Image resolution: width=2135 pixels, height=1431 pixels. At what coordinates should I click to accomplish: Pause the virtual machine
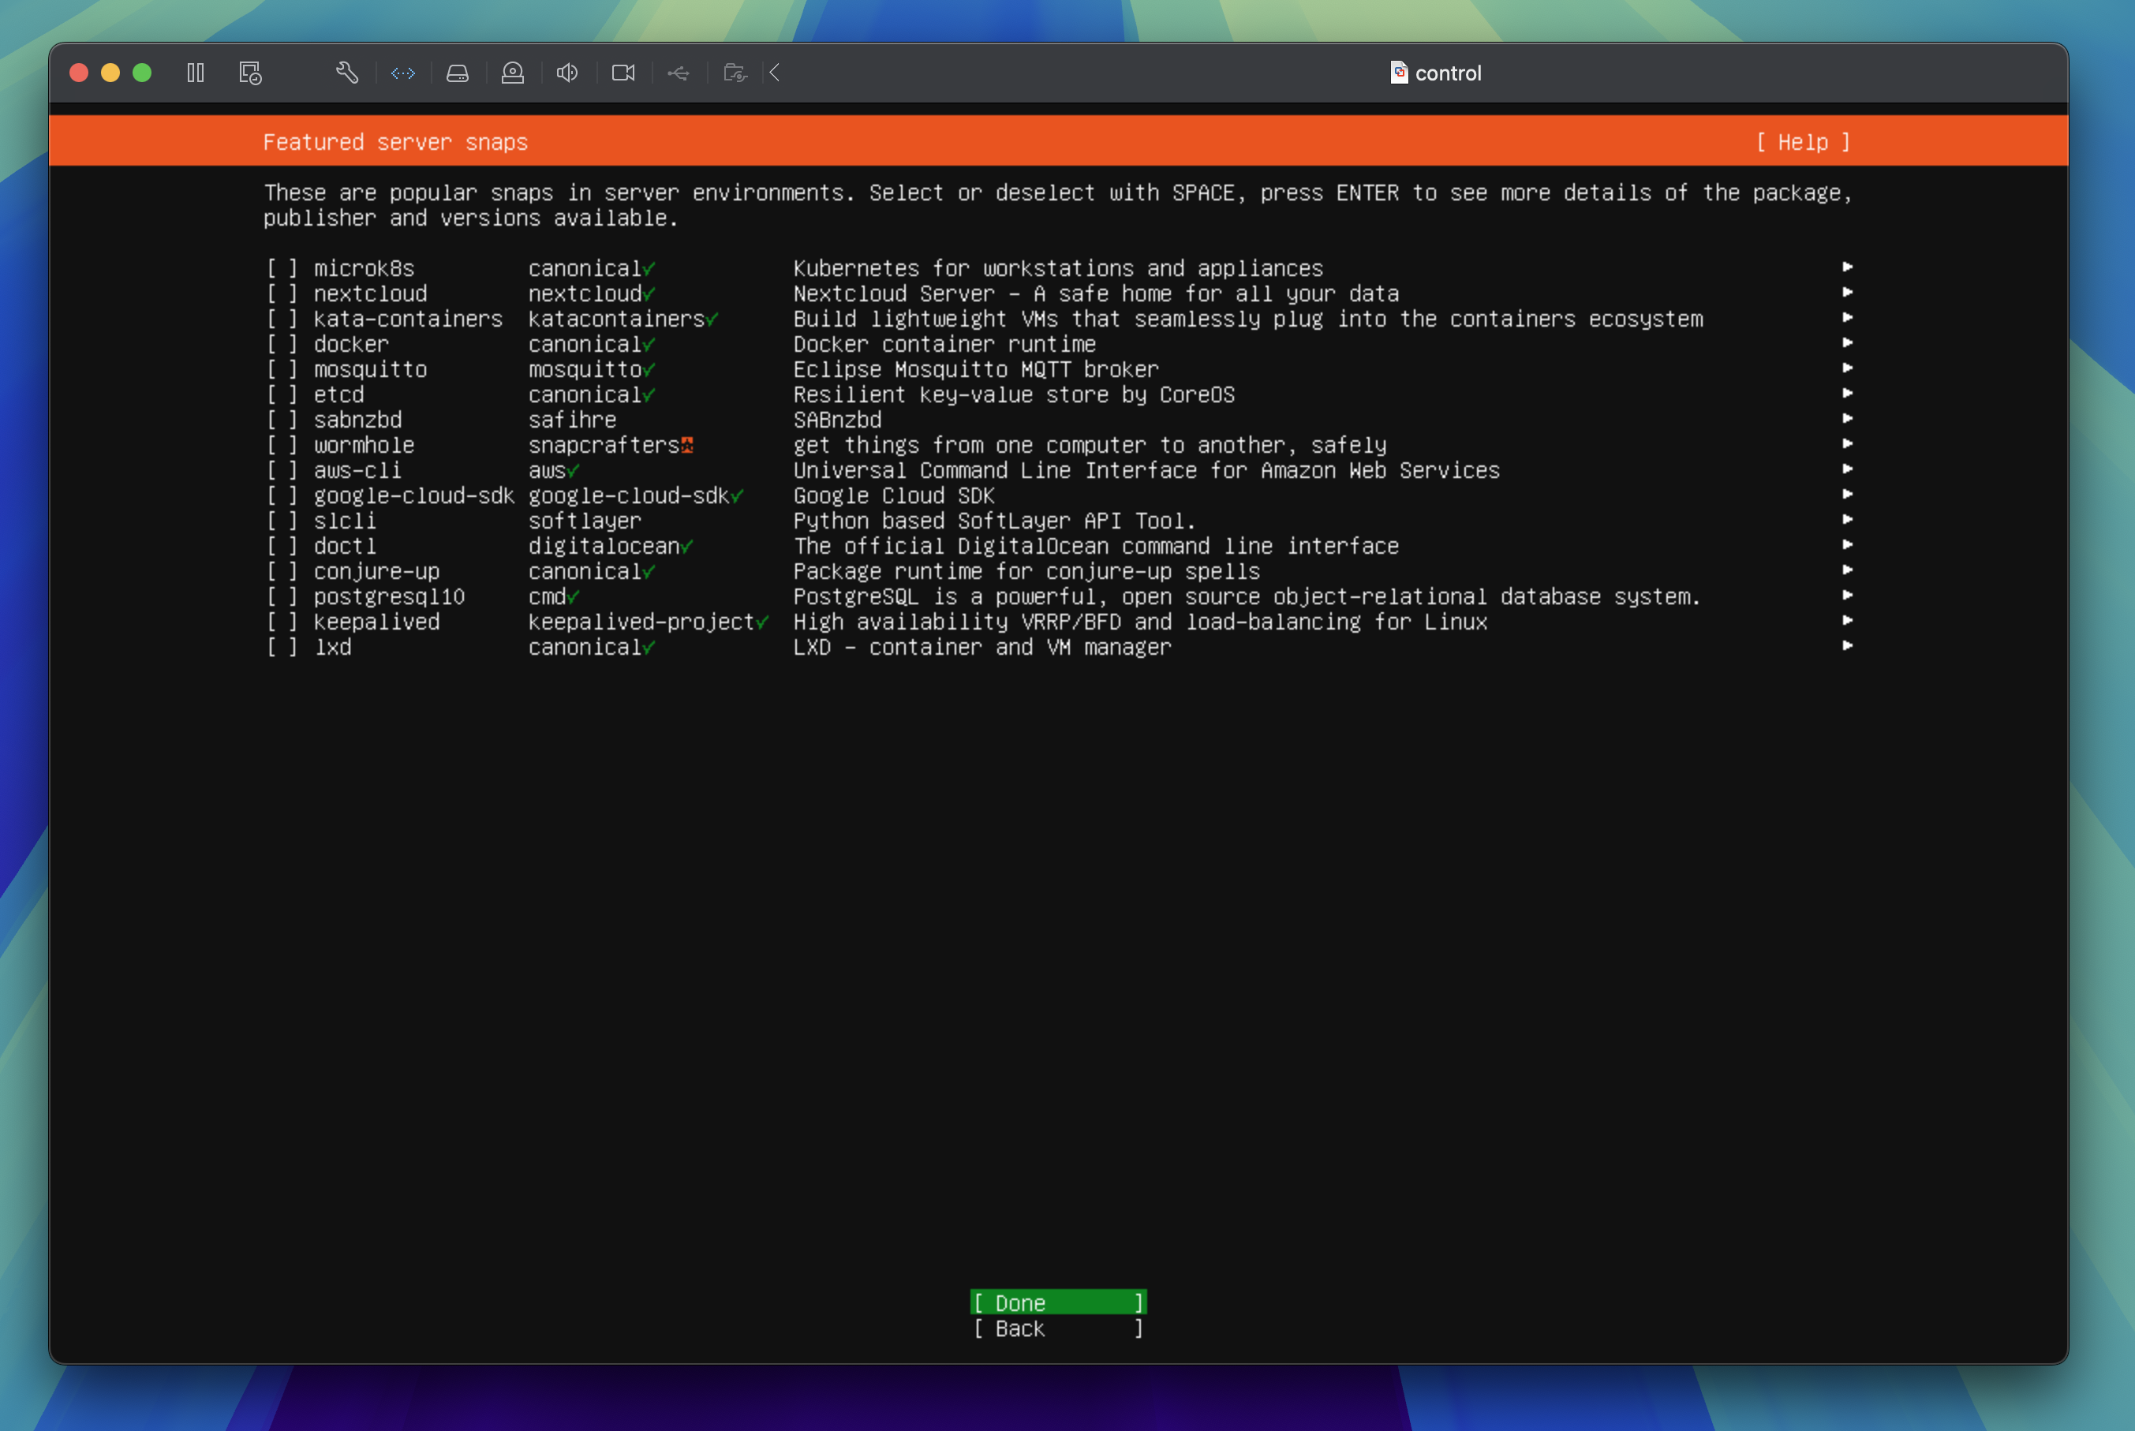point(196,73)
